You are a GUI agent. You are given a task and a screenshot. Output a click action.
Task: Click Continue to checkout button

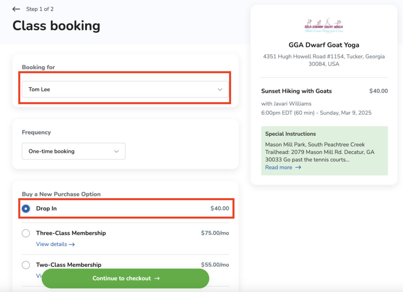point(126,278)
